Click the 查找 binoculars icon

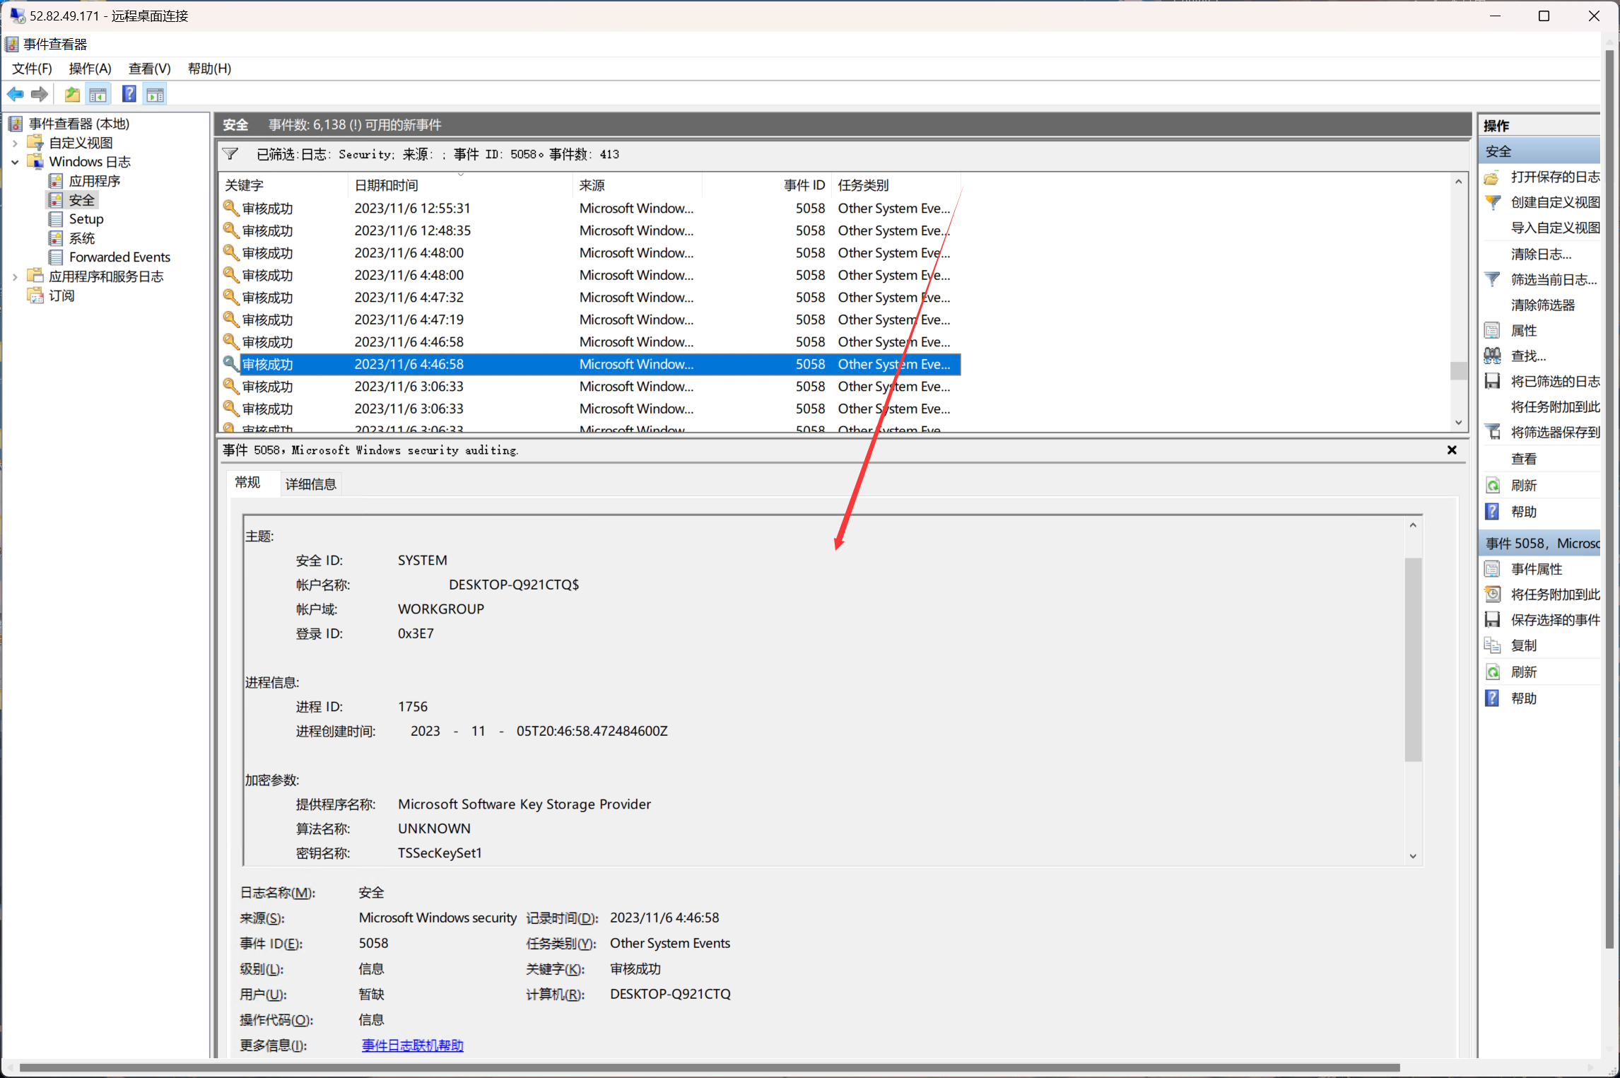tap(1493, 356)
